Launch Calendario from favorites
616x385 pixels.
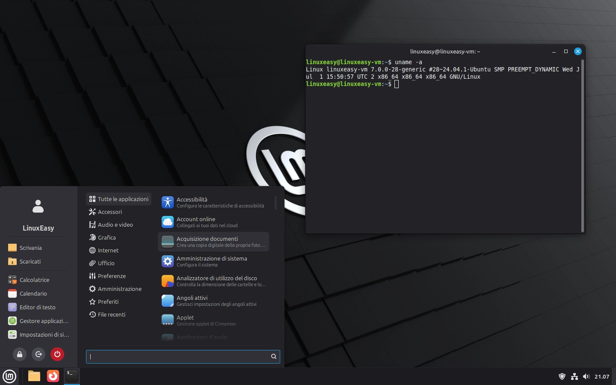tap(38, 293)
